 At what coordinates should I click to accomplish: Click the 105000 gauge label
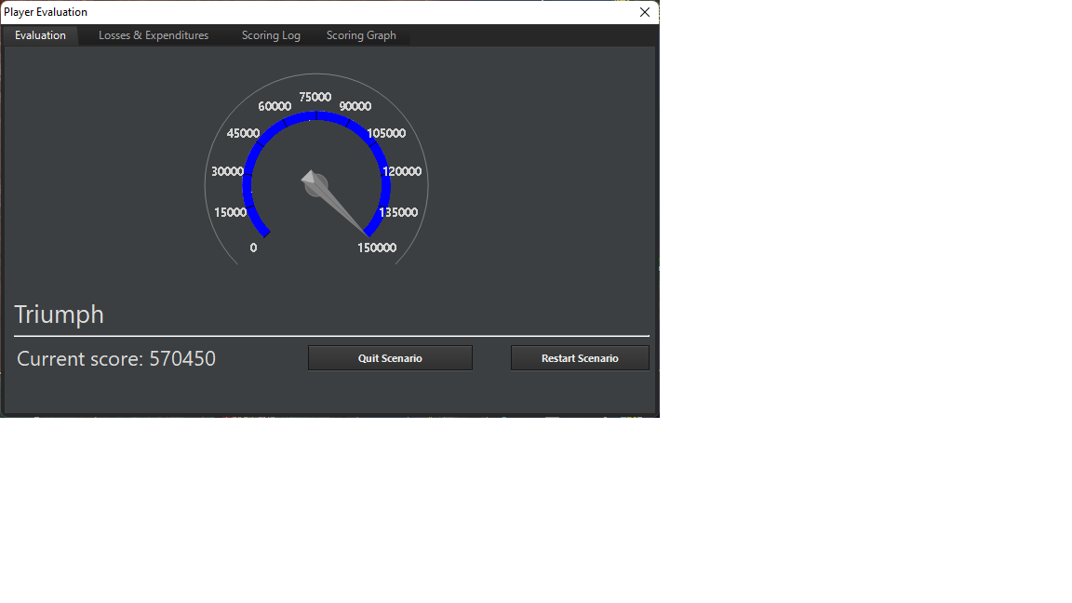click(388, 133)
